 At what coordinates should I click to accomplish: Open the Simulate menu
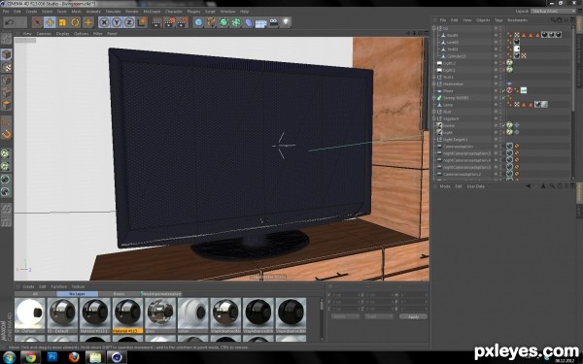113,12
